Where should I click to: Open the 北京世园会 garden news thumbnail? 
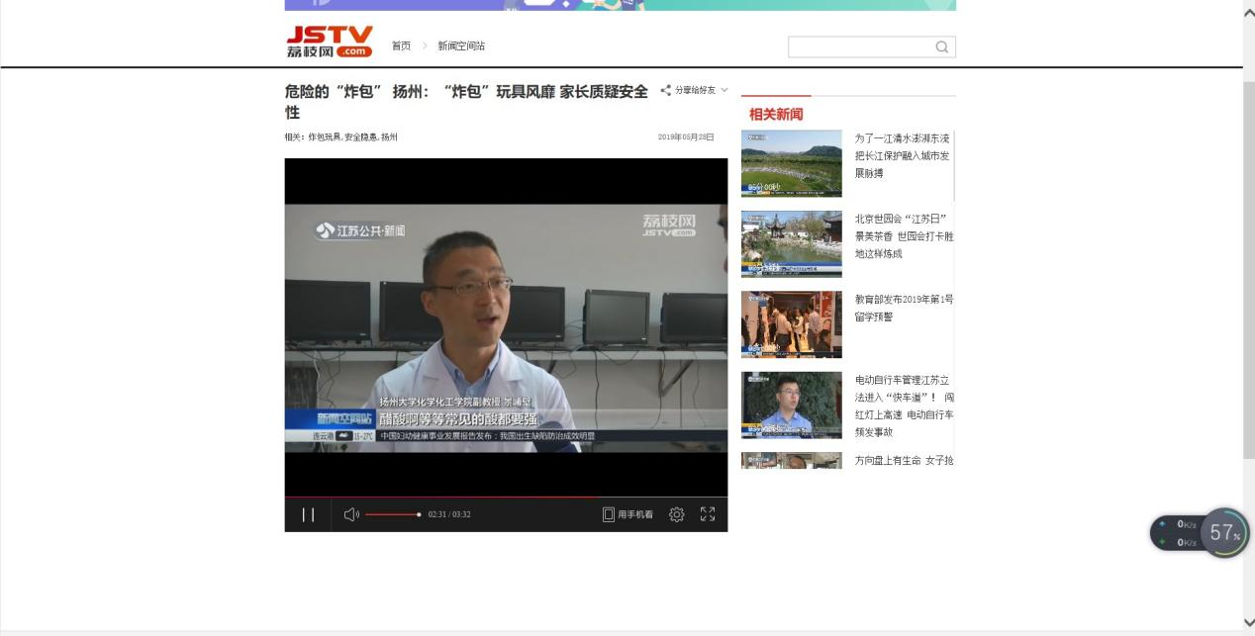point(791,243)
